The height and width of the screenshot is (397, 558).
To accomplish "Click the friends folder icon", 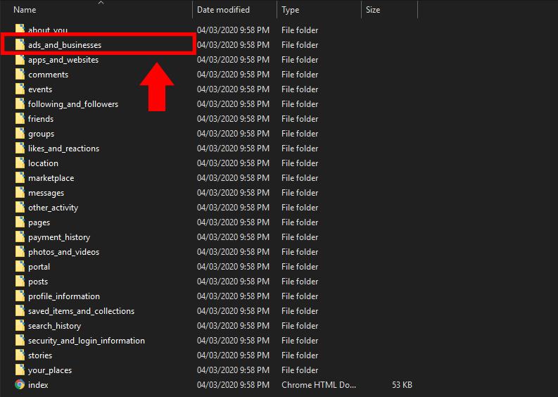I will click(20, 118).
